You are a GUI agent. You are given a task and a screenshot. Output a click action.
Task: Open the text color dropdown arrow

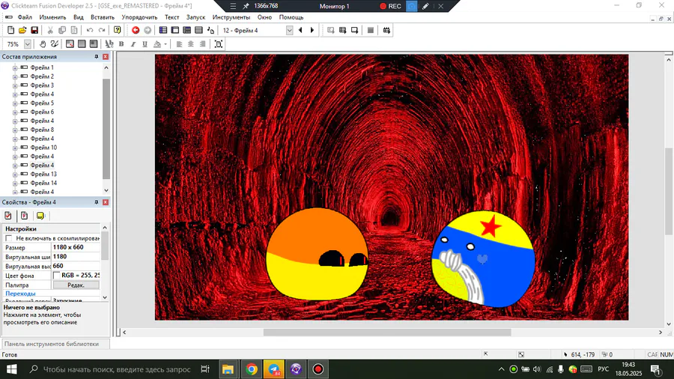[x=166, y=44]
